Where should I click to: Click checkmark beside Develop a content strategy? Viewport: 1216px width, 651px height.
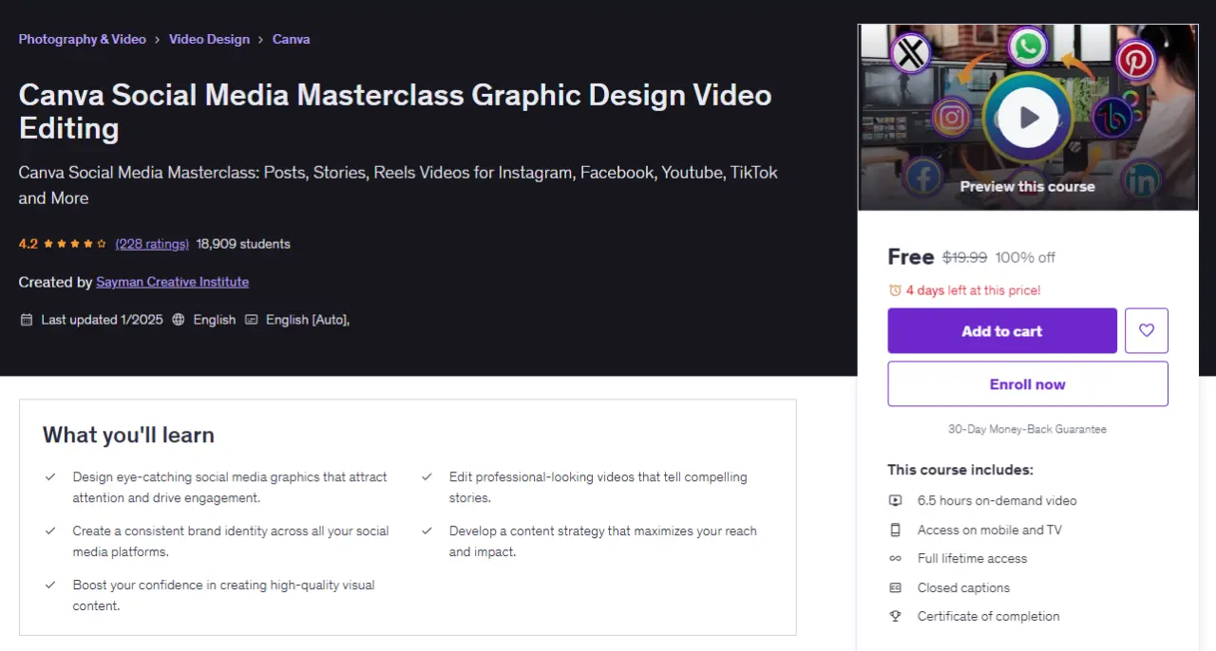click(x=427, y=530)
